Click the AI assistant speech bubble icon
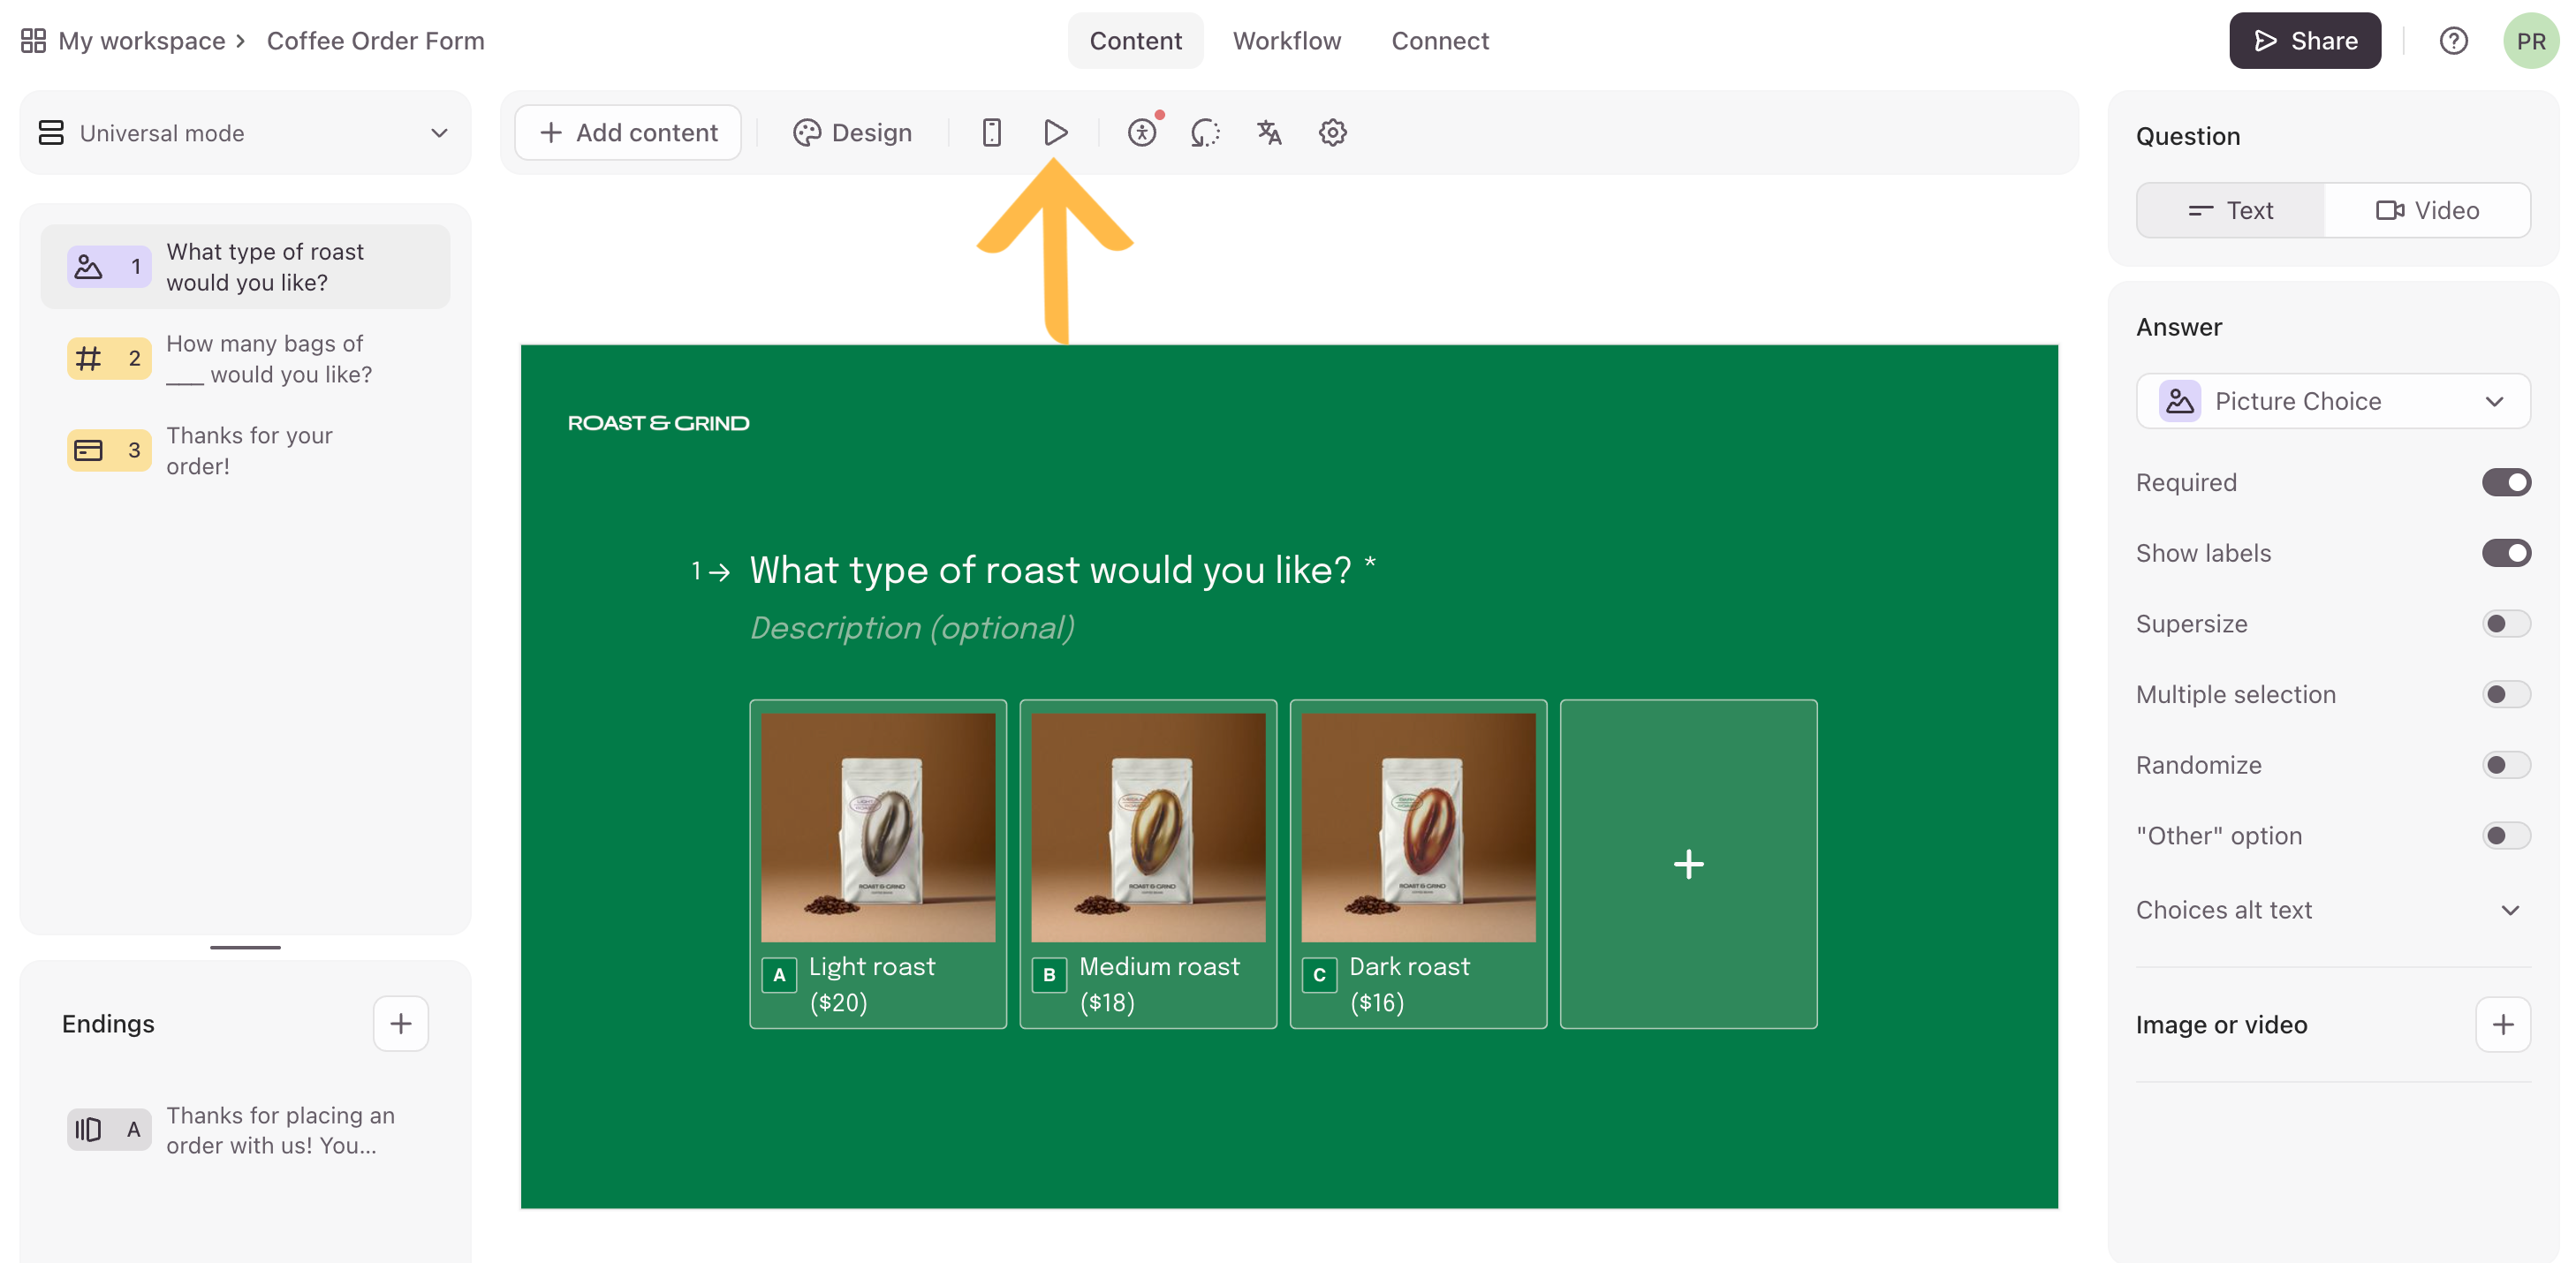 (1205, 133)
